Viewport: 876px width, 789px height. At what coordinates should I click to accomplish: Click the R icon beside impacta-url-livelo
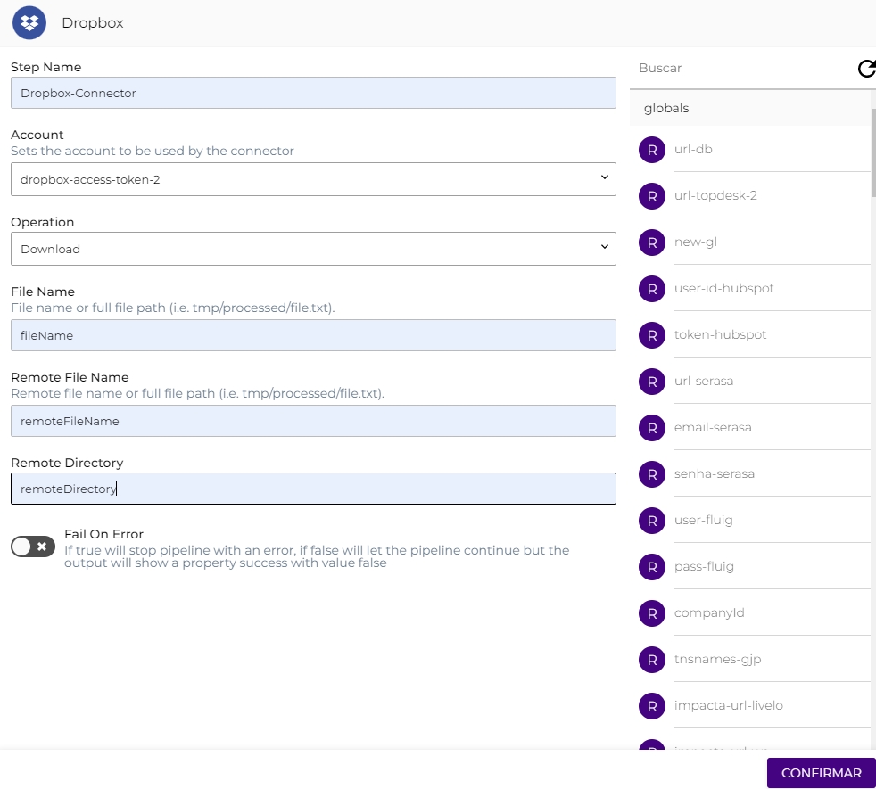[x=653, y=706]
